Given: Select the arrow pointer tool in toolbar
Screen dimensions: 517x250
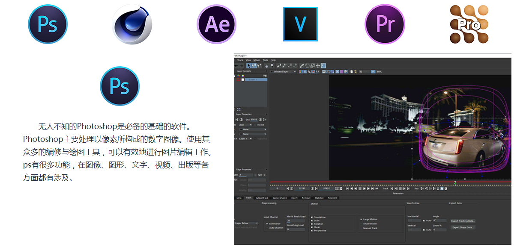Looking at the screenshot, I should (248, 66).
